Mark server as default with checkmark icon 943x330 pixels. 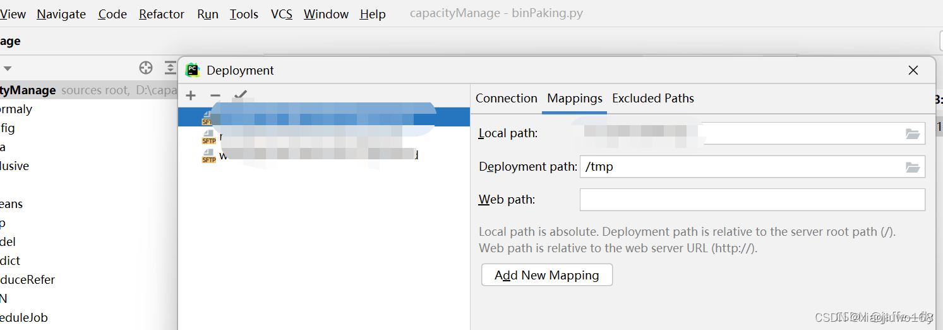coord(240,95)
